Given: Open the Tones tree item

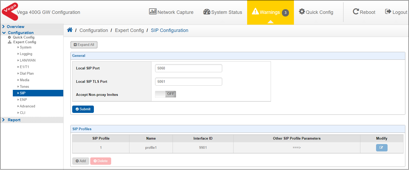Looking at the screenshot, I should (x=24, y=87).
